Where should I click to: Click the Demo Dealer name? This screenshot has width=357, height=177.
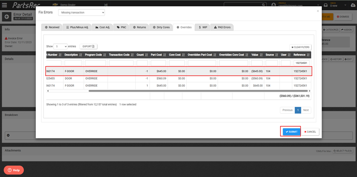[x=67, y=5]
